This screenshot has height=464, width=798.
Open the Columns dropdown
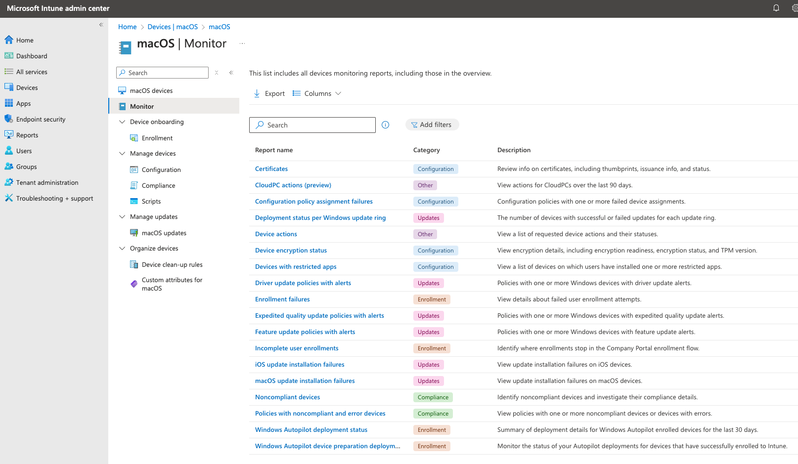click(x=317, y=93)
